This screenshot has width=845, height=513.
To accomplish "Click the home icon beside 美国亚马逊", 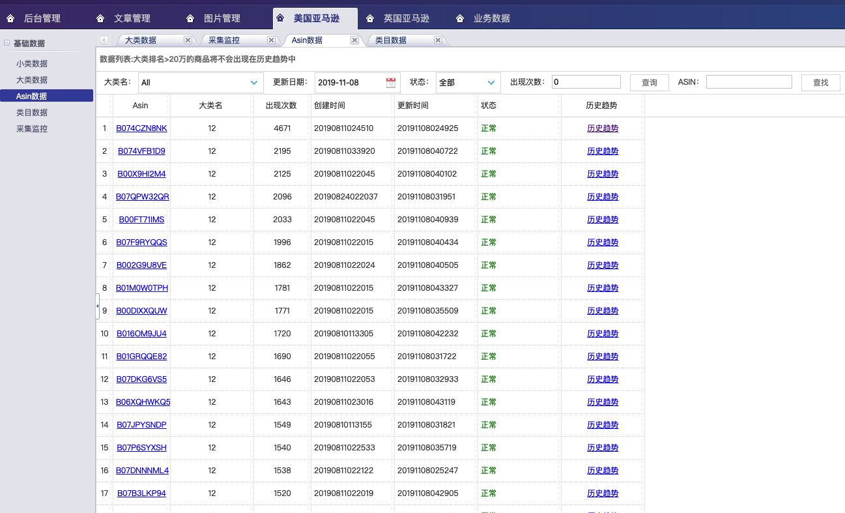I will pyautogui.click(x=280, y=18).
